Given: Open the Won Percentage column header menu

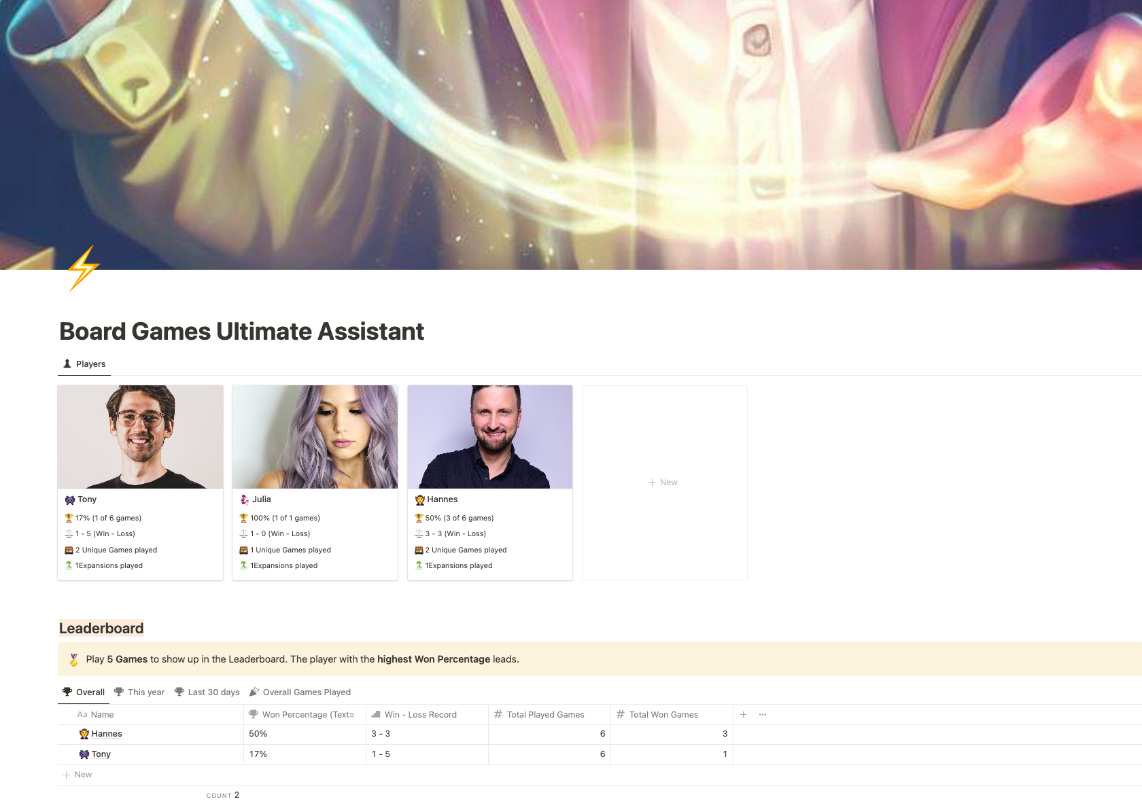Looking at the screenshot, I should [x=305, y=714].
